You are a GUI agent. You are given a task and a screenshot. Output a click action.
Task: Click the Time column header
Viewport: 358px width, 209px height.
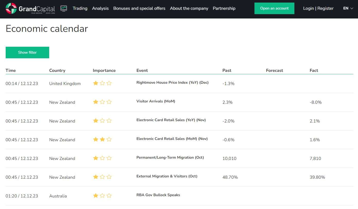(x=11, y=70)
